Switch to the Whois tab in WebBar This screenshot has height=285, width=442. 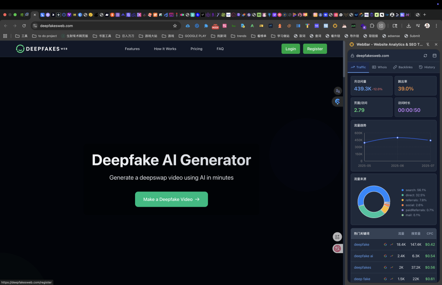pyautogui.click(x=379, y=67)
